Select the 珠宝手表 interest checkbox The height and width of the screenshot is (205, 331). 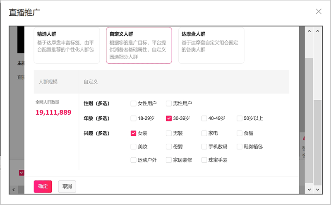coord(204,160)
